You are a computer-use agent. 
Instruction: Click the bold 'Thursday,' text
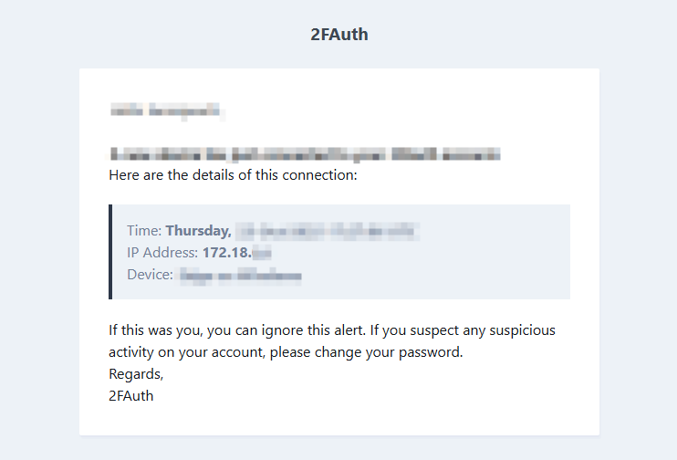[x=198, y=230]
